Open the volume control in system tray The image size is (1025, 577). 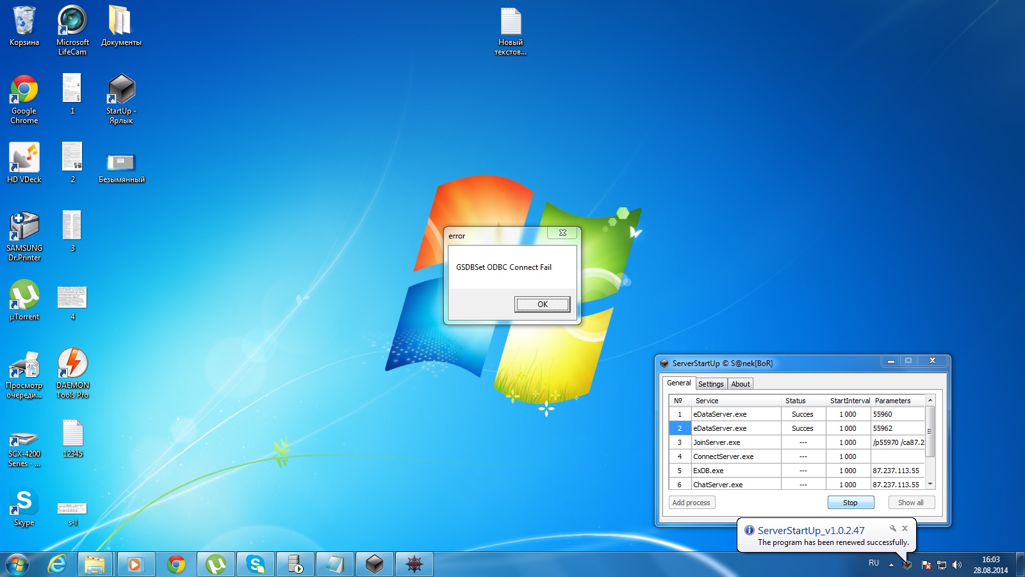[957, 565]
